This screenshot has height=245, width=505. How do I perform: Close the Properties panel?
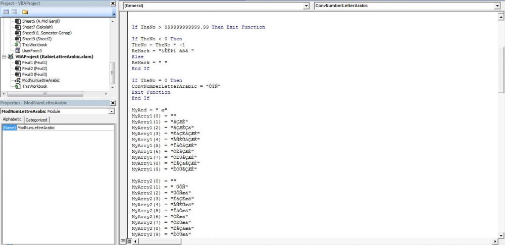point(112,103)
